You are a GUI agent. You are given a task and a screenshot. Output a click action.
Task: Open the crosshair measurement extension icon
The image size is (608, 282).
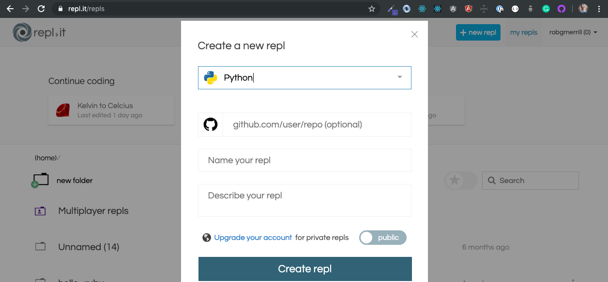tap(484, 9)
